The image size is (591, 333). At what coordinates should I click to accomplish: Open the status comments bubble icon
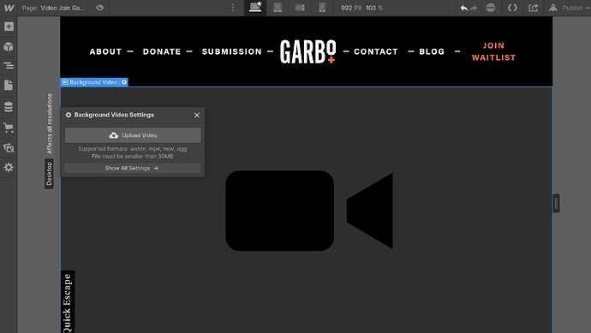[491, 8]
